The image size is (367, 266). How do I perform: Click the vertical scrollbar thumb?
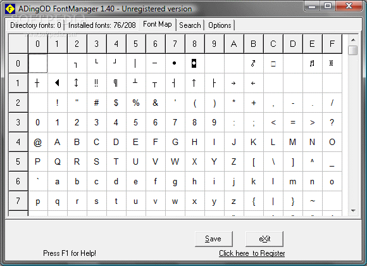click(x=352, y=51)
